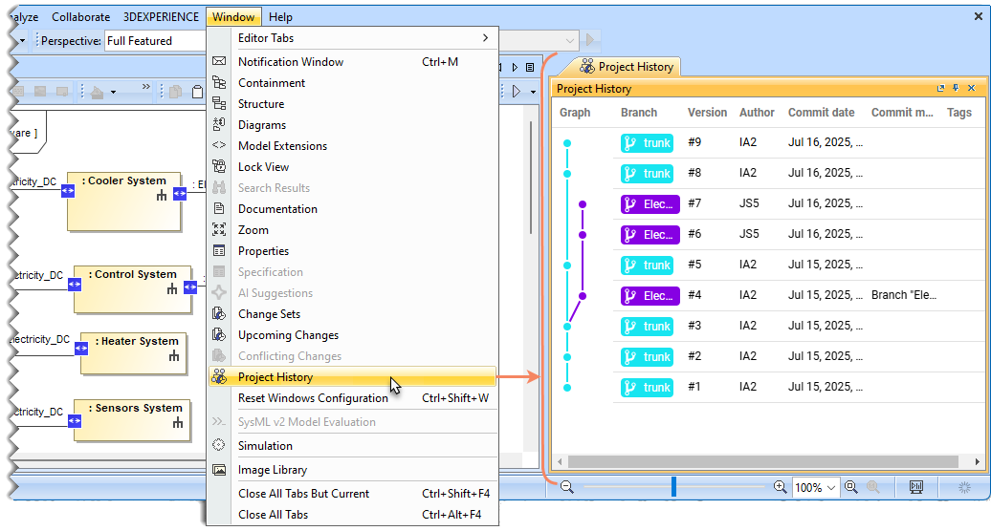The height and width of the screenshot is (531, 991).
Task: Toggle auto-hide pin on Project History panel
Action: [956, 89]
